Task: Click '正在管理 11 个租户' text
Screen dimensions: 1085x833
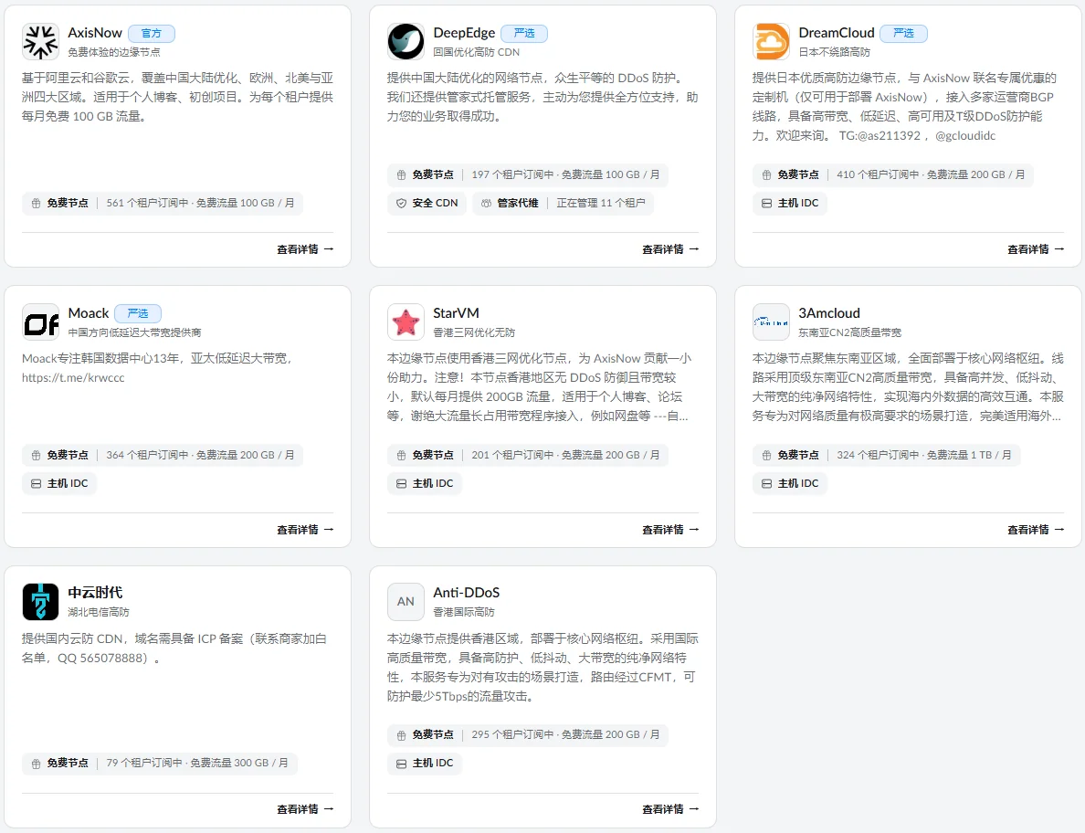Action: pos(601,204)
